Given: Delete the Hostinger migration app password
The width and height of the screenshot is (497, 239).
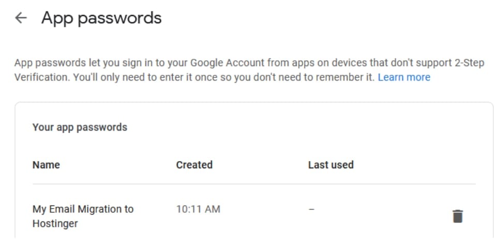Looking at the screenshot, I should tap(457, 216).
